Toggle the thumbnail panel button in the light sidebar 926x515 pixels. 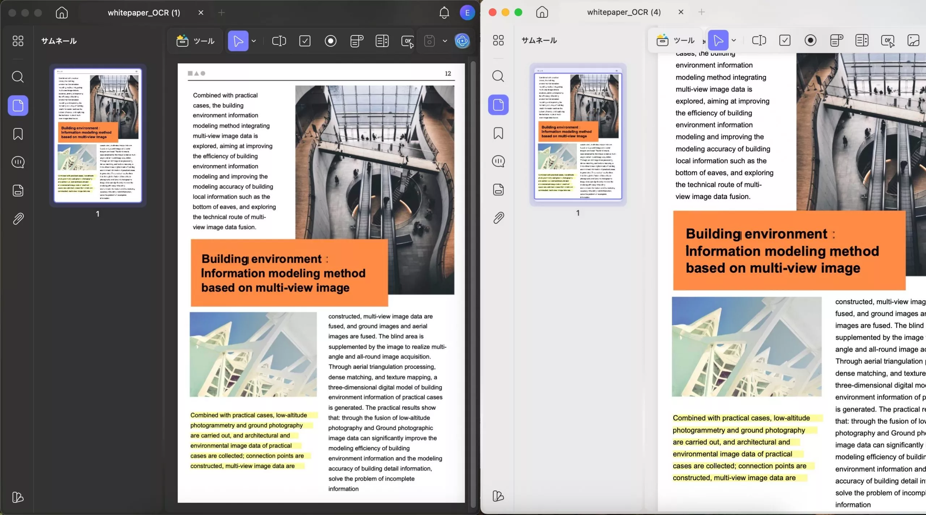[498, 105]
